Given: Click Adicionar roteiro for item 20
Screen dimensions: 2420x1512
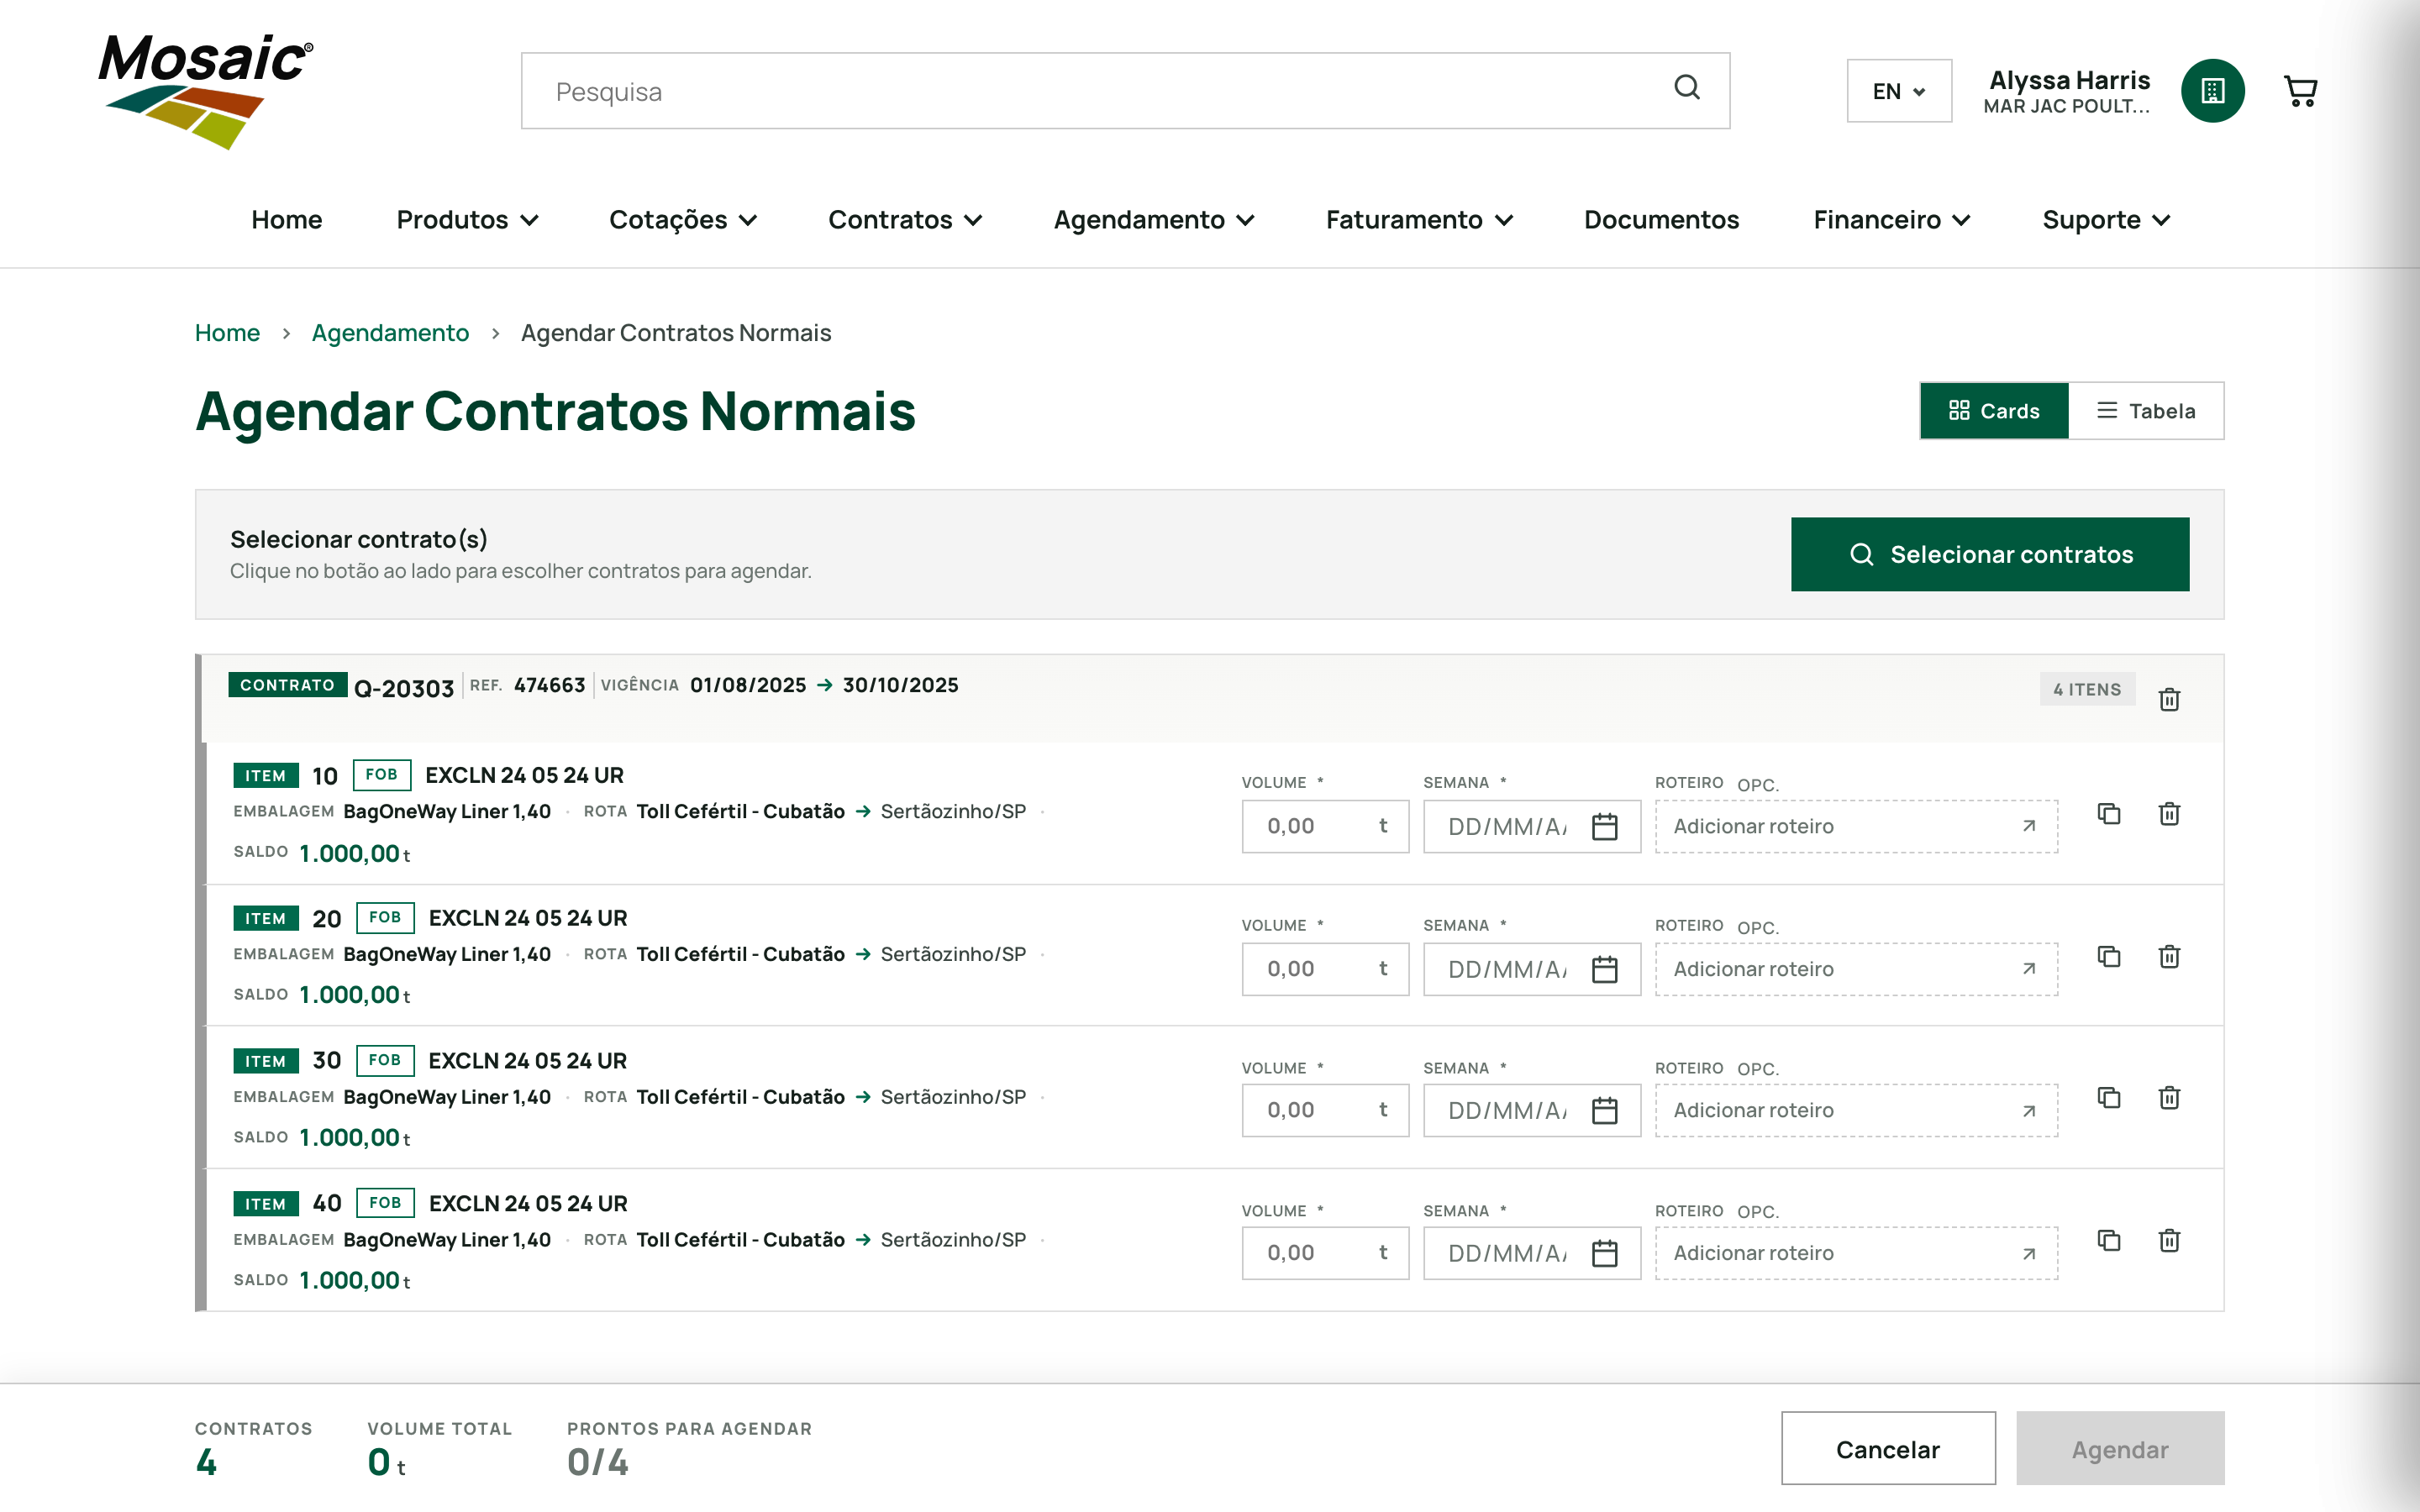Looking at the screenshot, I should tap(1856, 970).
